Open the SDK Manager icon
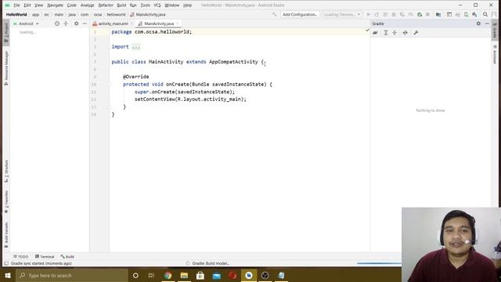The width and height of the screenshot is (501, 282). point(474,14)
